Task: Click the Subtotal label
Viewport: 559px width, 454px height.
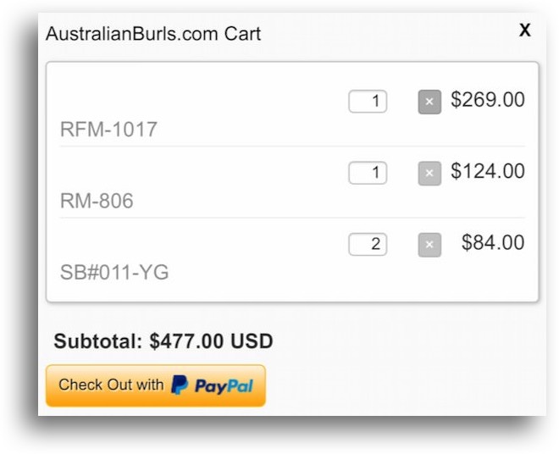Action: 98,341
